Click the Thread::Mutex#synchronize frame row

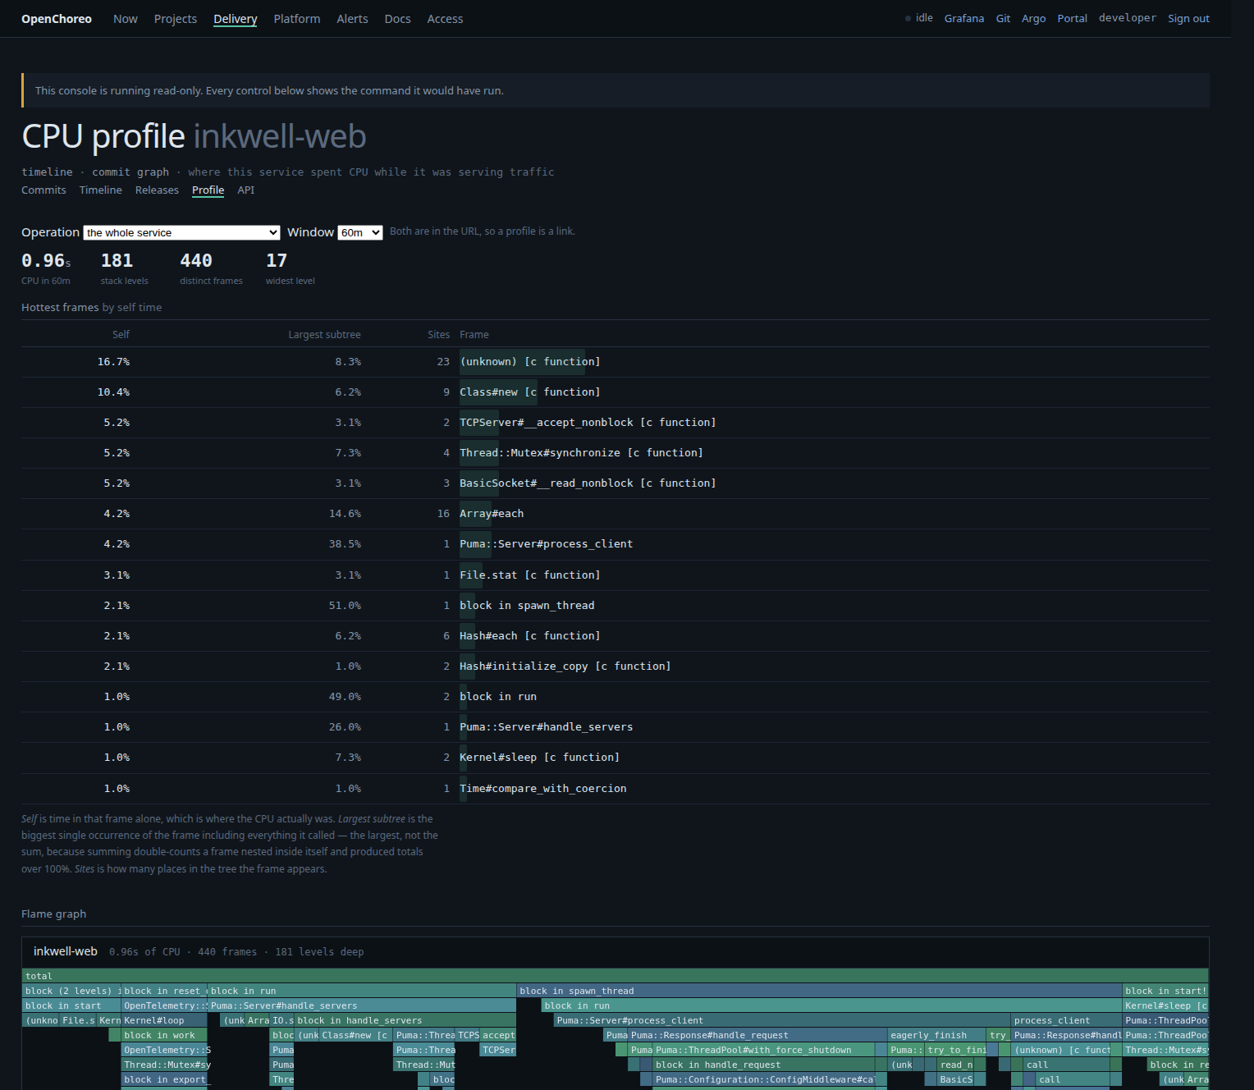(616, 453)
